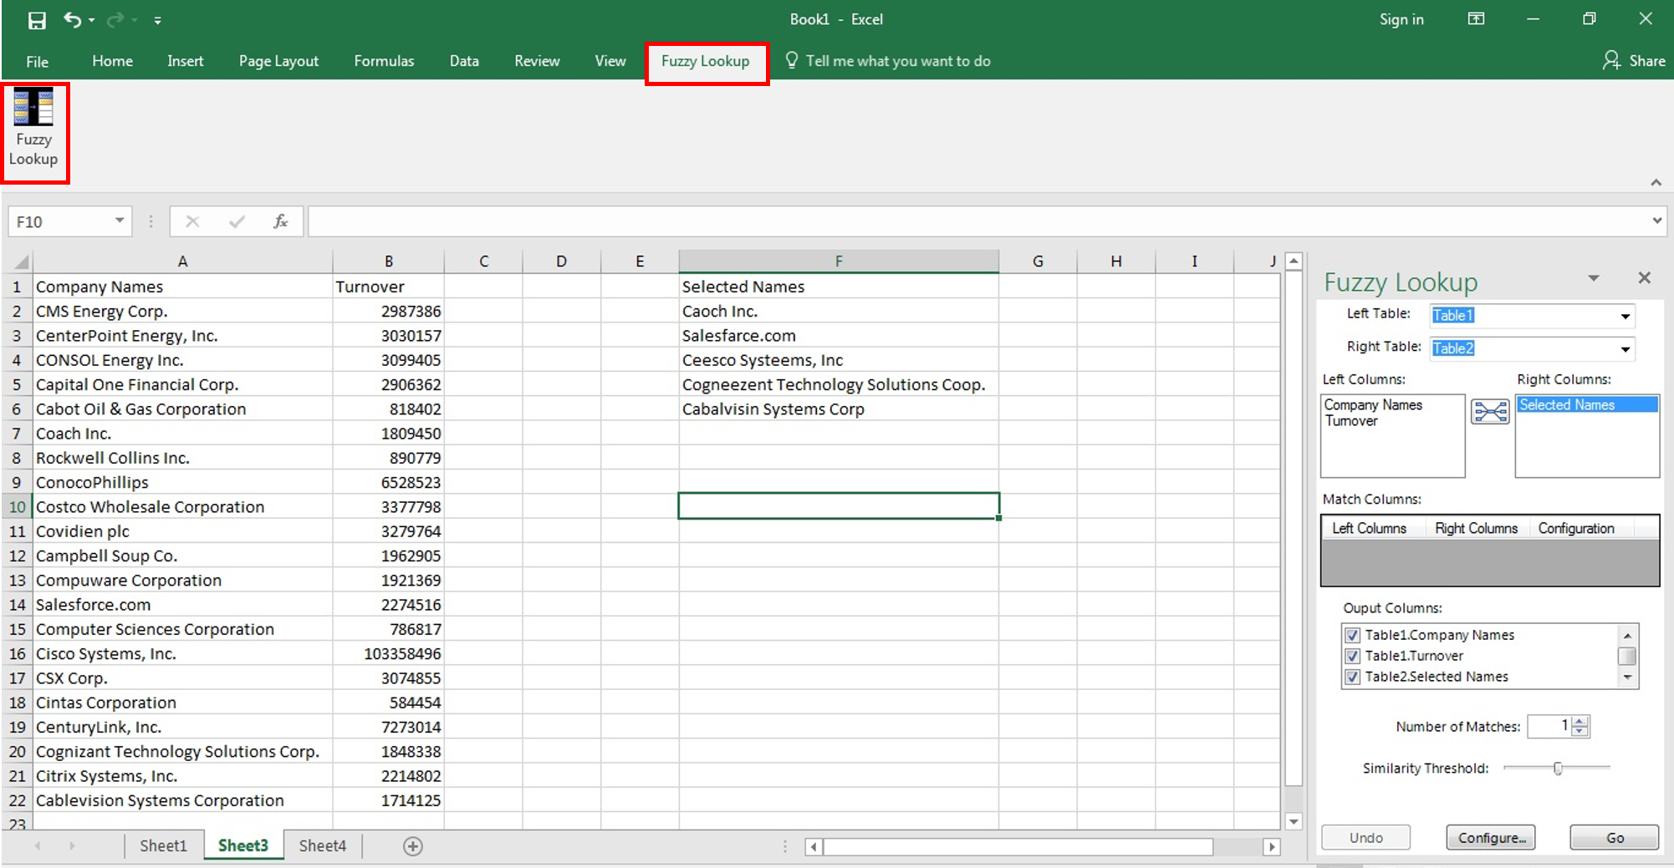Switch to the Fuzzy Lookup ribbon tab
The image size is (1674, 868).
coord(706,60)
